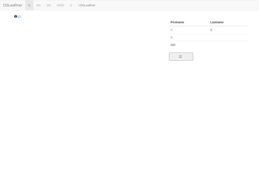
Task: Select the highlighted active navbar tab
Action: pyautogui.click(x=29, y=5)
